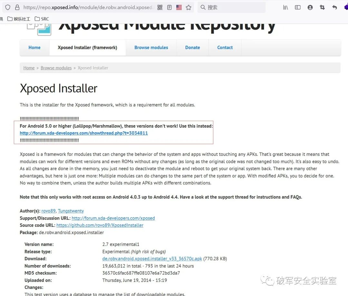Go to the Home nav tab

click(x=34, y=47)
